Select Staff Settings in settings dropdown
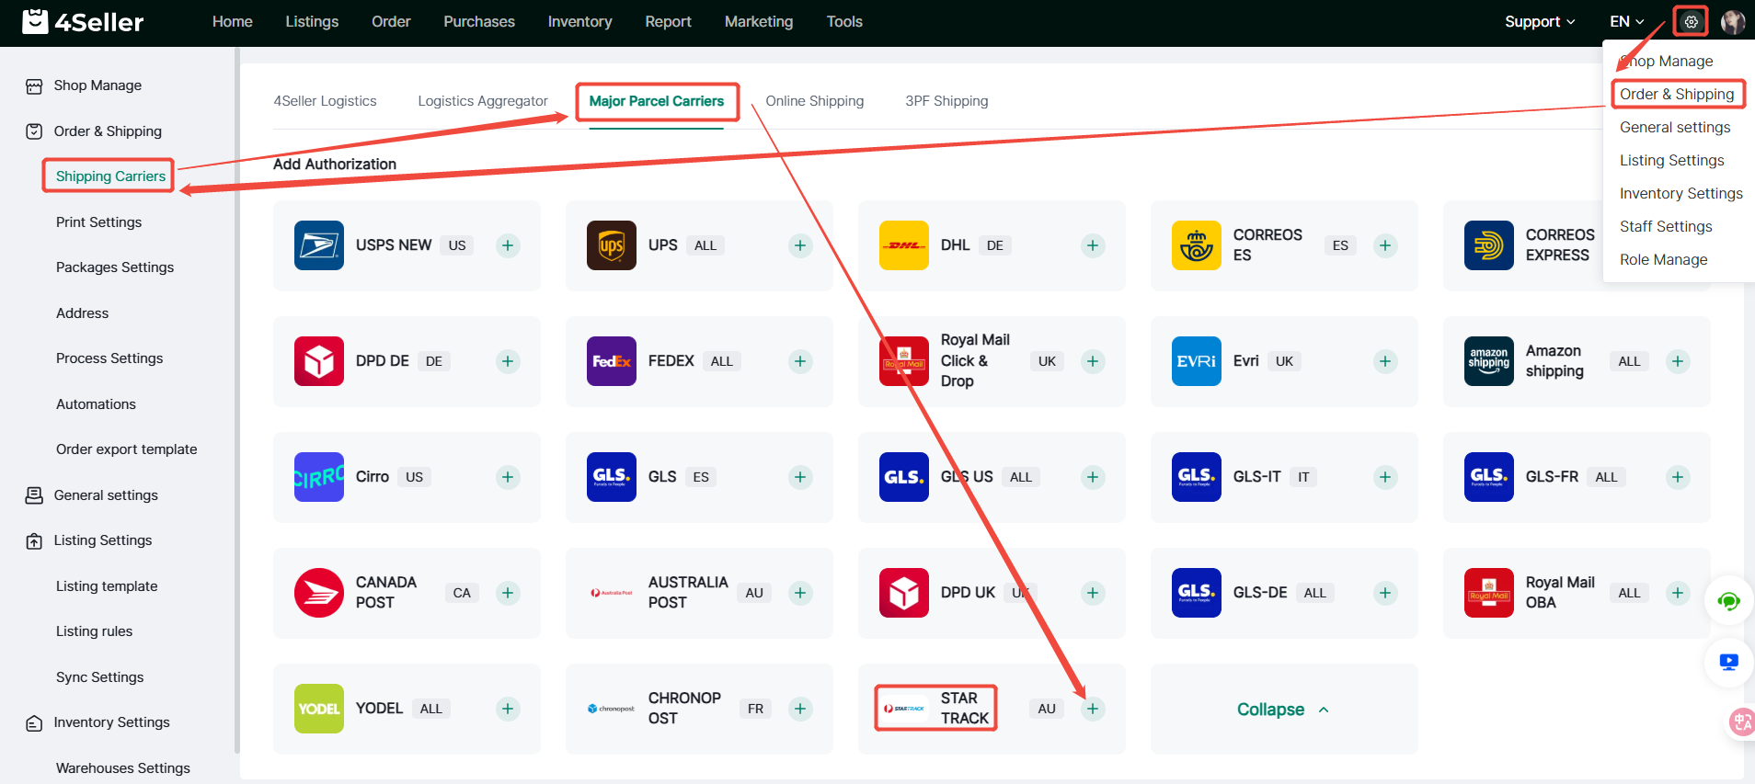This screenshot has height=784, width=1755. tap(1666, 226)
